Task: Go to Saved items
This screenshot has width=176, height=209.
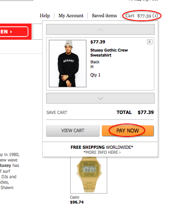Action: 105,15
